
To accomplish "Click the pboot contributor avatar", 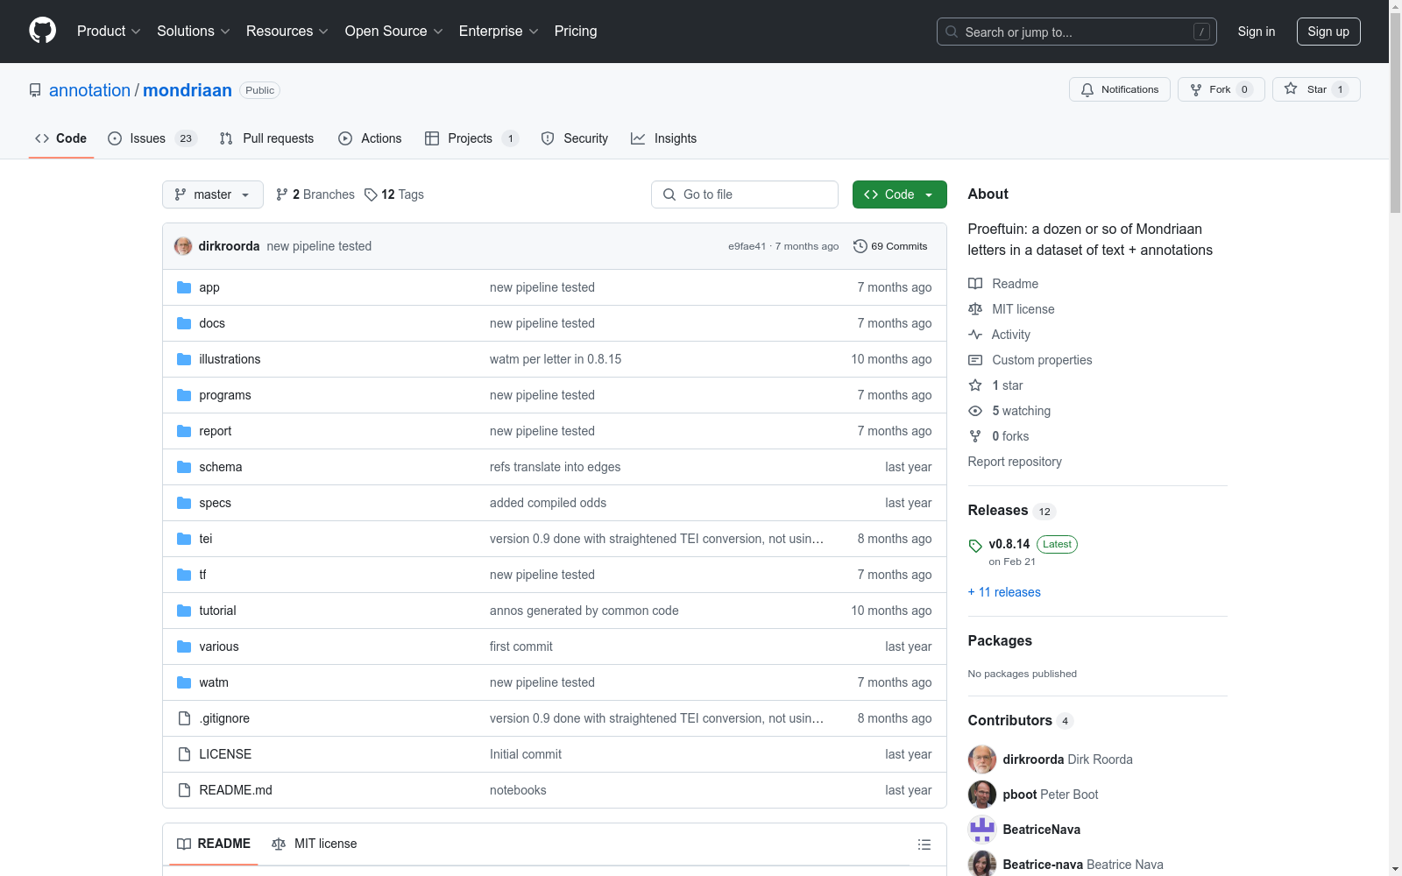I will click(x=982, y=795).
